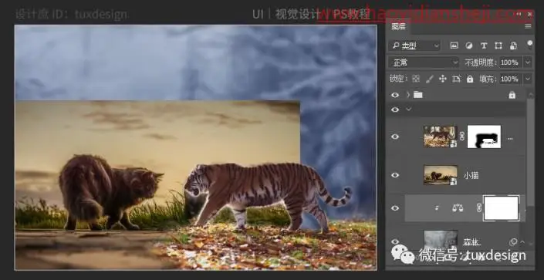Filter layers by shape layer icon
This screenshot has height=280, width=544.
[x=498, y=46]
